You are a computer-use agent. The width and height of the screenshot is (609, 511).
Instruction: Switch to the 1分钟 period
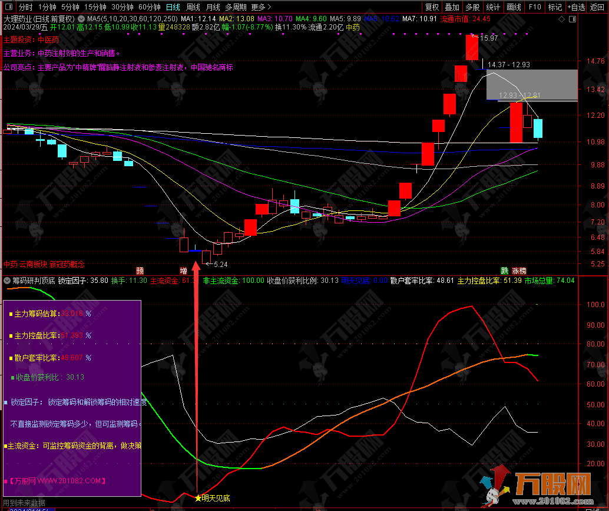click(47, 7)
